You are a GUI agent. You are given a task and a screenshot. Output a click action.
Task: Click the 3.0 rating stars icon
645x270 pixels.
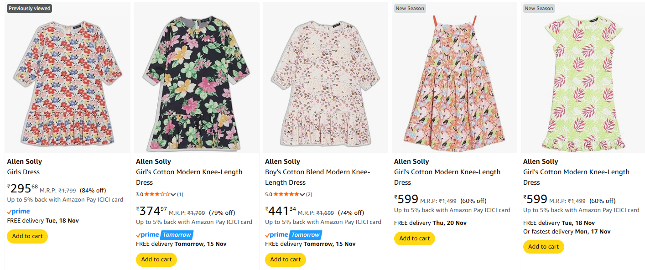pyautogui.click(x=157, y=194)
